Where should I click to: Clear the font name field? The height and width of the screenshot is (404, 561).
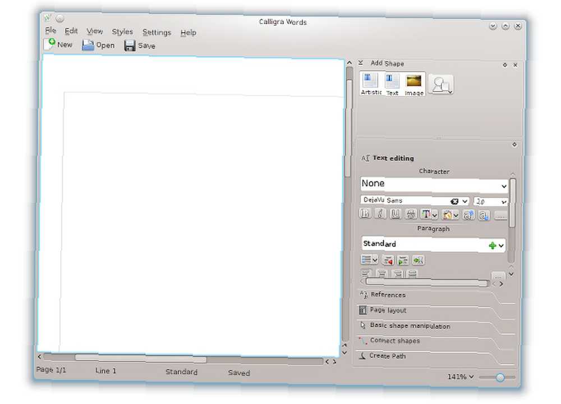[454, 202]
